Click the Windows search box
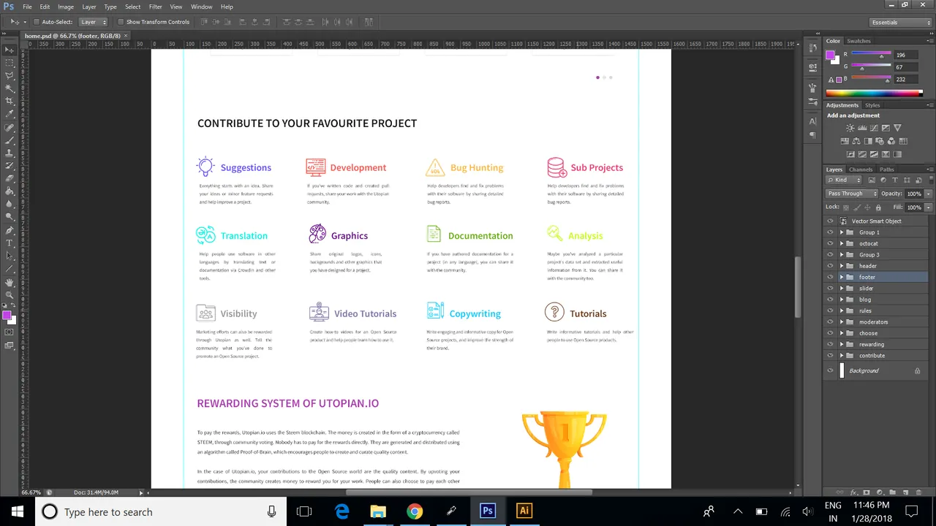 click(x=159, y=511)
